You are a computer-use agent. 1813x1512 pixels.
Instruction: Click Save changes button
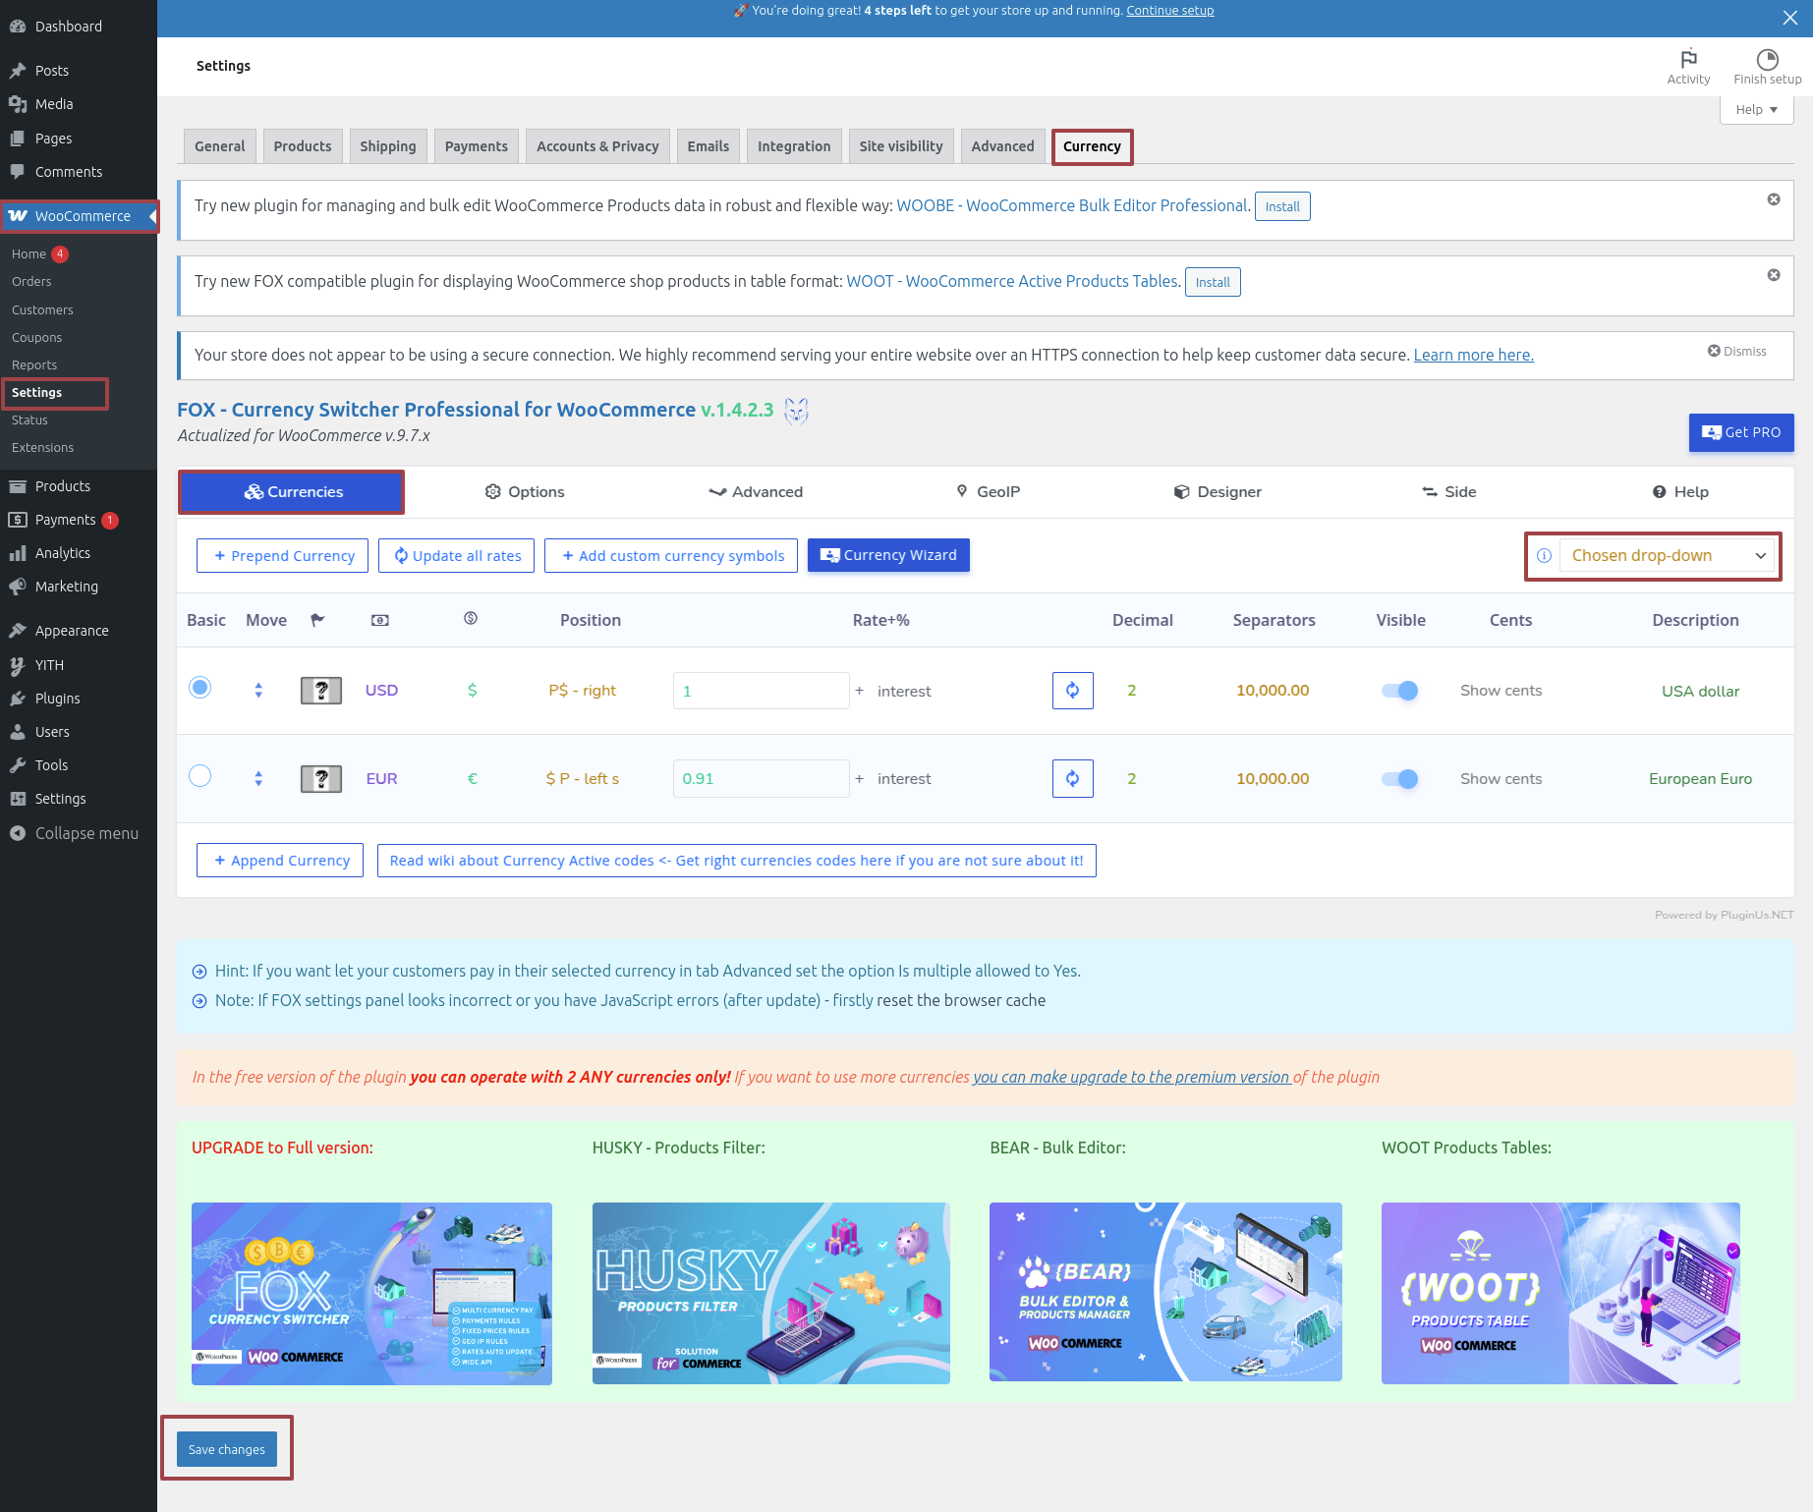[x=227, y=1449]
